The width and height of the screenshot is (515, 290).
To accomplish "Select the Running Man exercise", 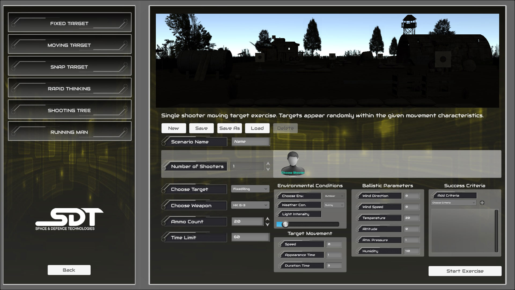I will click(69, 132).
